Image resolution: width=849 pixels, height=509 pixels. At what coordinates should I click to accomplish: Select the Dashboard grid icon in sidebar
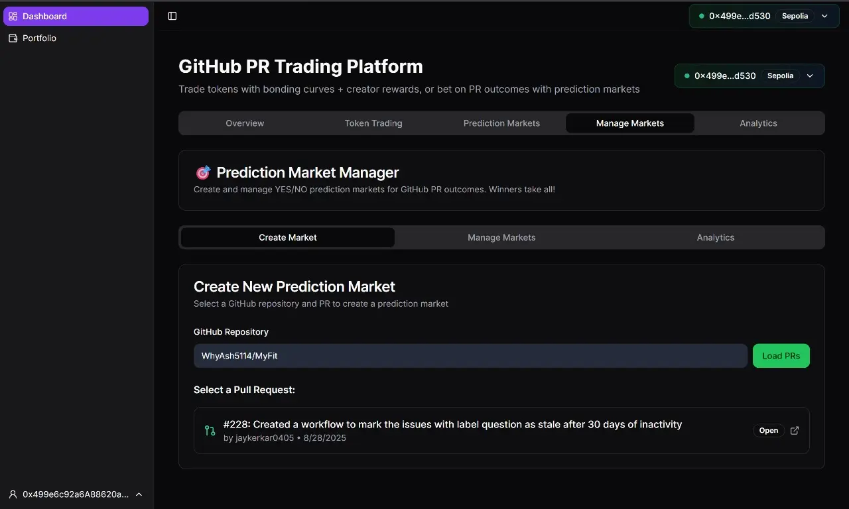click(11, 16)
